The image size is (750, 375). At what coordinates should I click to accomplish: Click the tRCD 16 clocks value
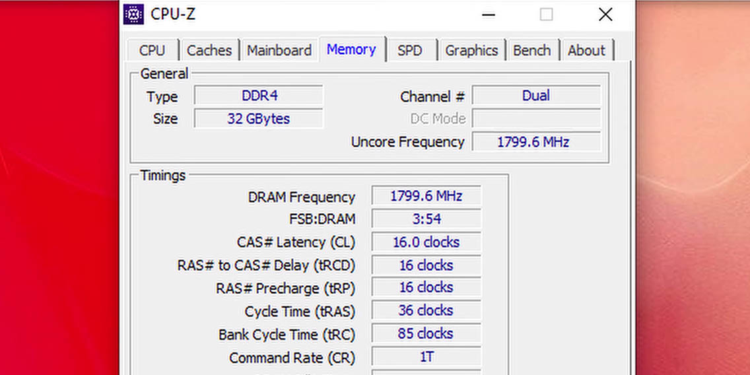pyautogui.click(x=426, y=265)
